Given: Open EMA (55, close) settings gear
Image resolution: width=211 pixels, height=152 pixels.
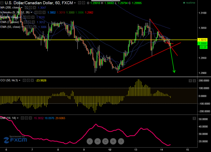Looking at the screenshot, I should [31, 27].
